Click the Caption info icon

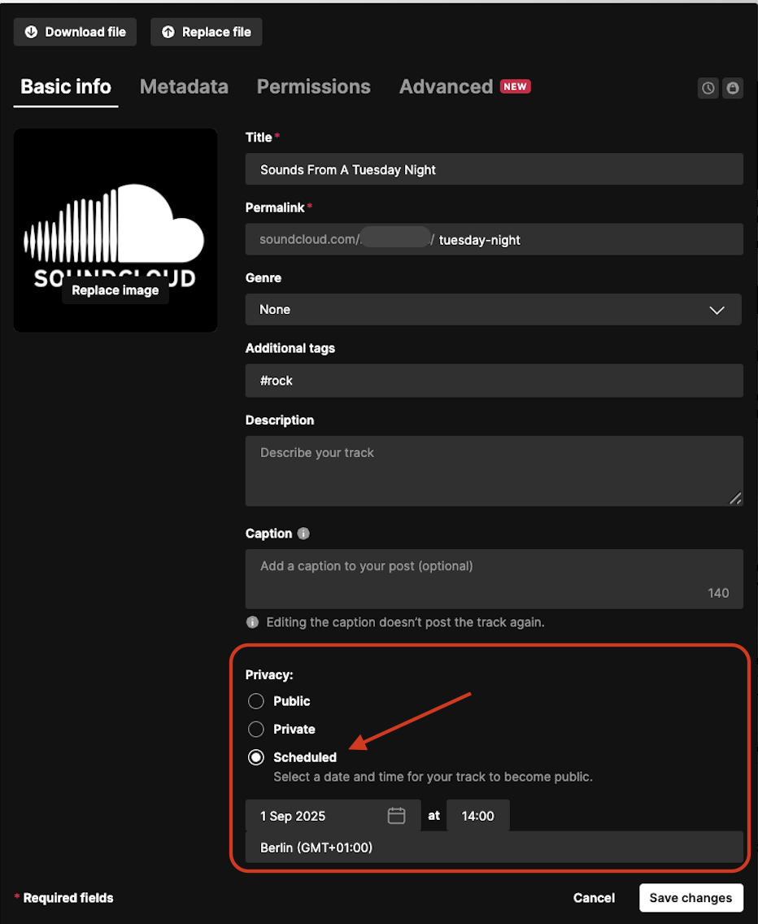tap(303, 534)
